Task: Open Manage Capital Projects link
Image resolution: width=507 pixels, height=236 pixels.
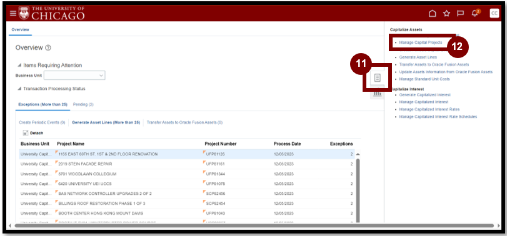Action: click(x=420, y=42)
